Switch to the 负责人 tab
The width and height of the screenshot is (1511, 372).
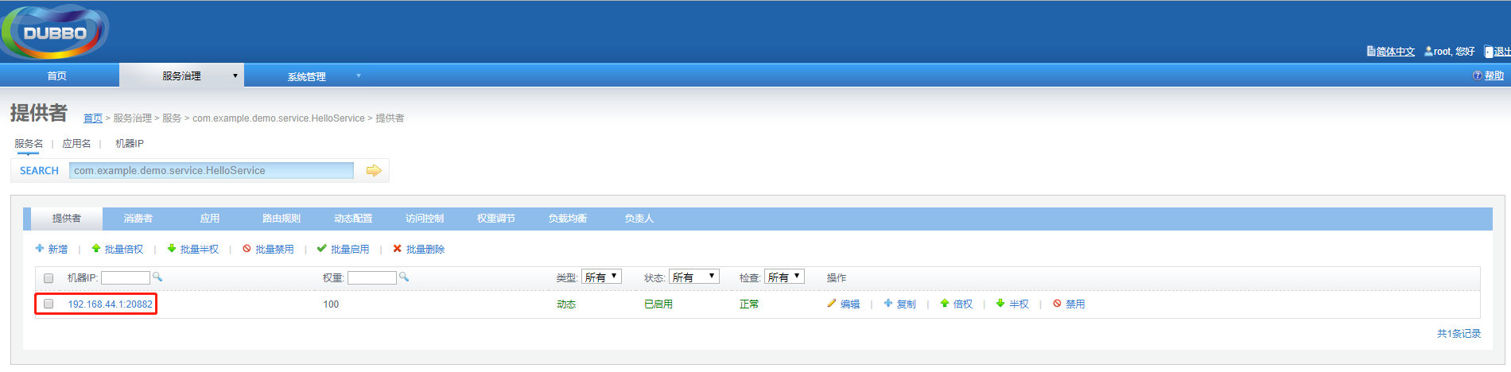click(639, 219)
